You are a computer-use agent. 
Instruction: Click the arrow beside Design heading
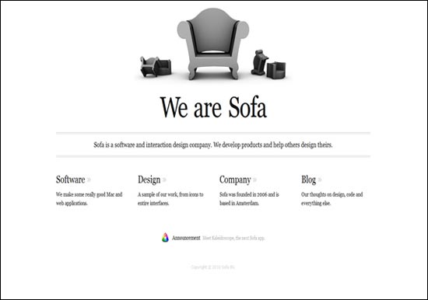click(x=164, y=180)
